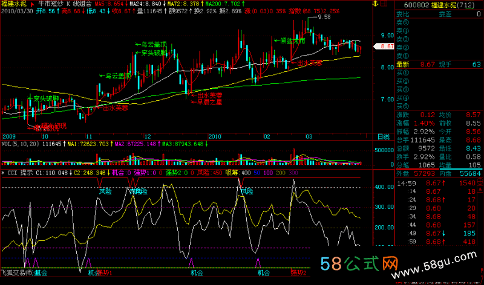Click the 买⑤ buy order row

(x=439, y=107)
